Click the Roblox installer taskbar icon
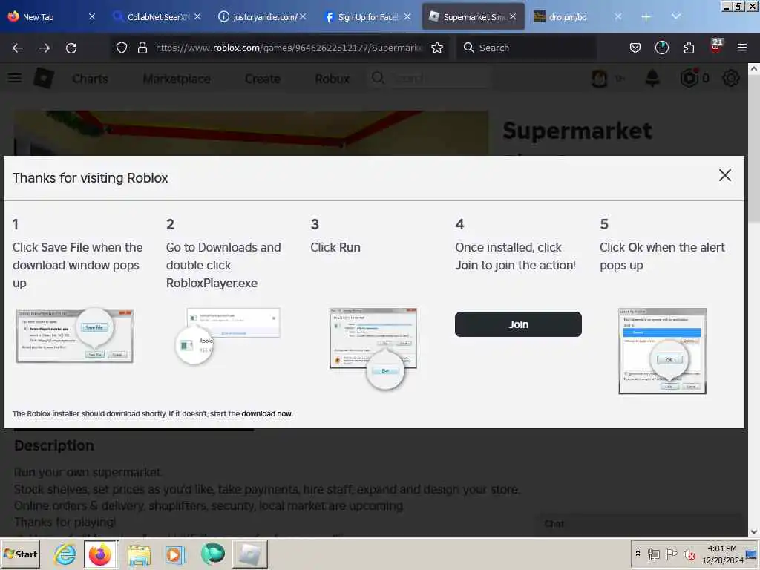This screenshot has height=570, width=760. pyautogui.click(x=250, y=554)
